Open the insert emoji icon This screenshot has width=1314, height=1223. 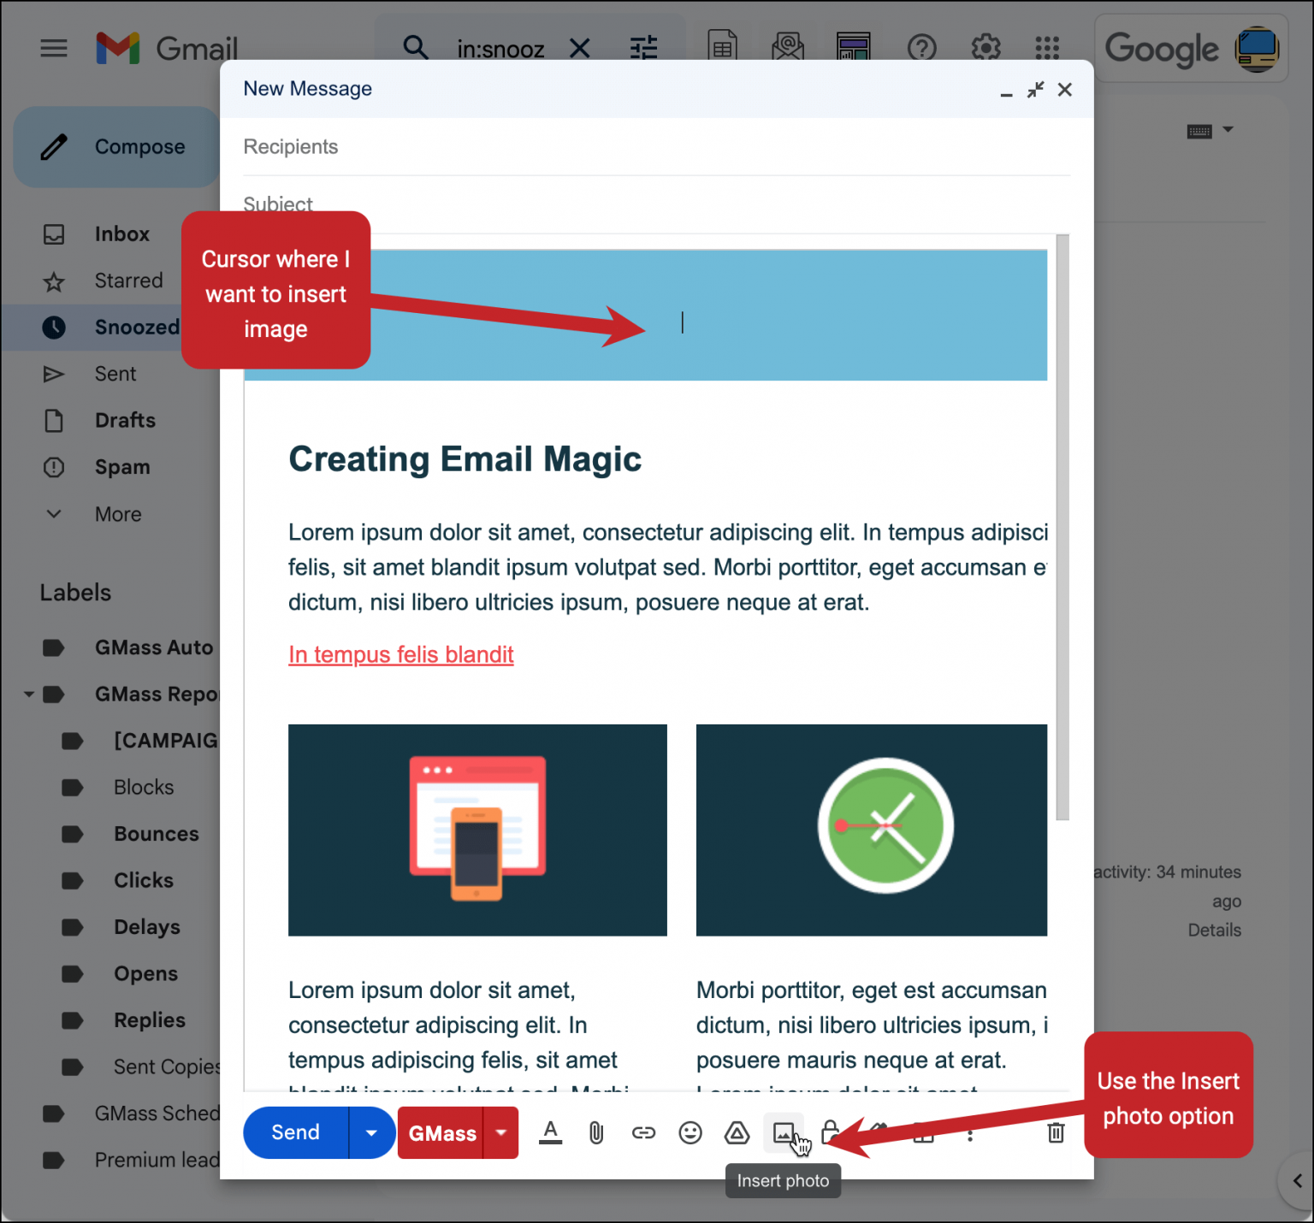point(690,1132)
